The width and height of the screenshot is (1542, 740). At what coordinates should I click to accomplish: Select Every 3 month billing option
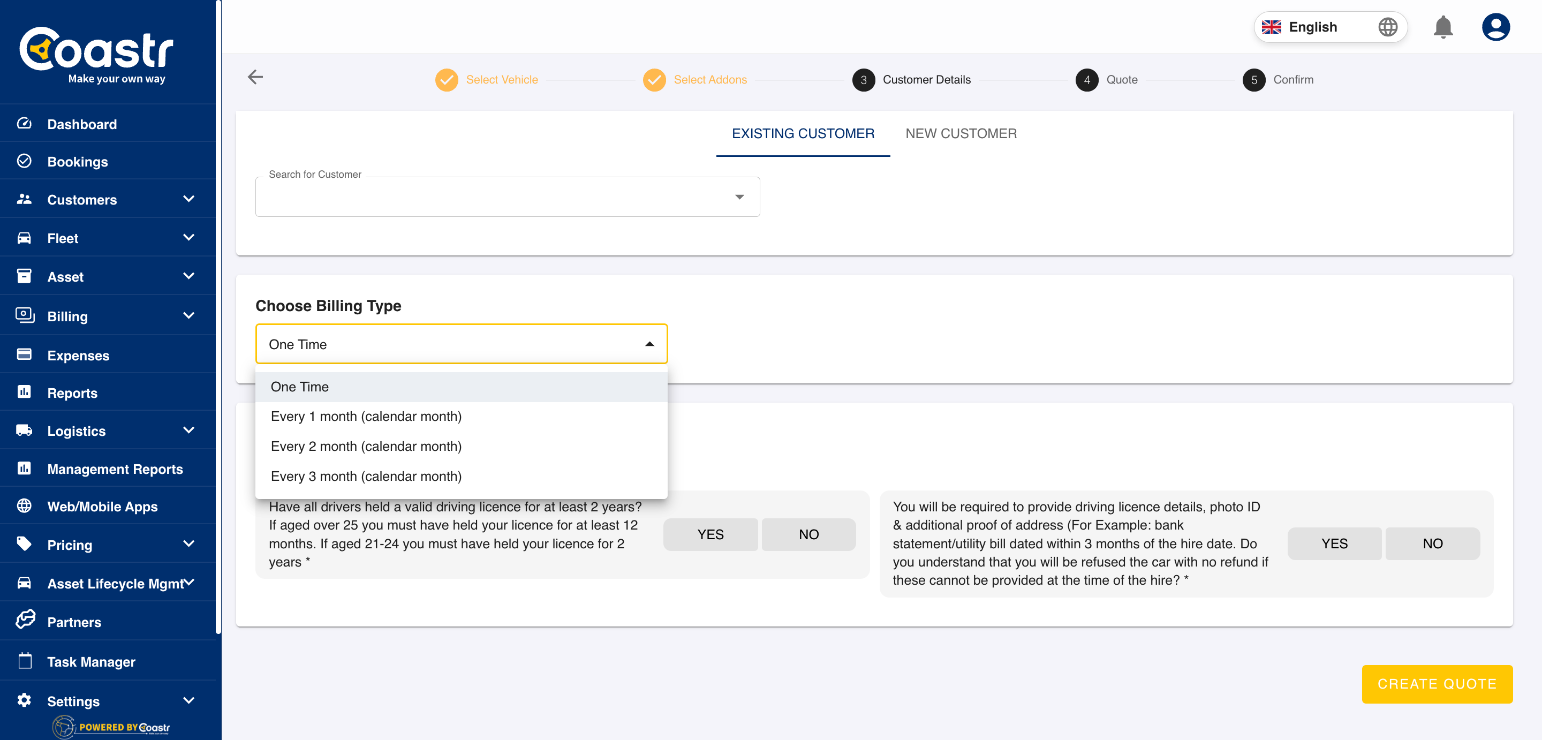click(x=366, y=476)
